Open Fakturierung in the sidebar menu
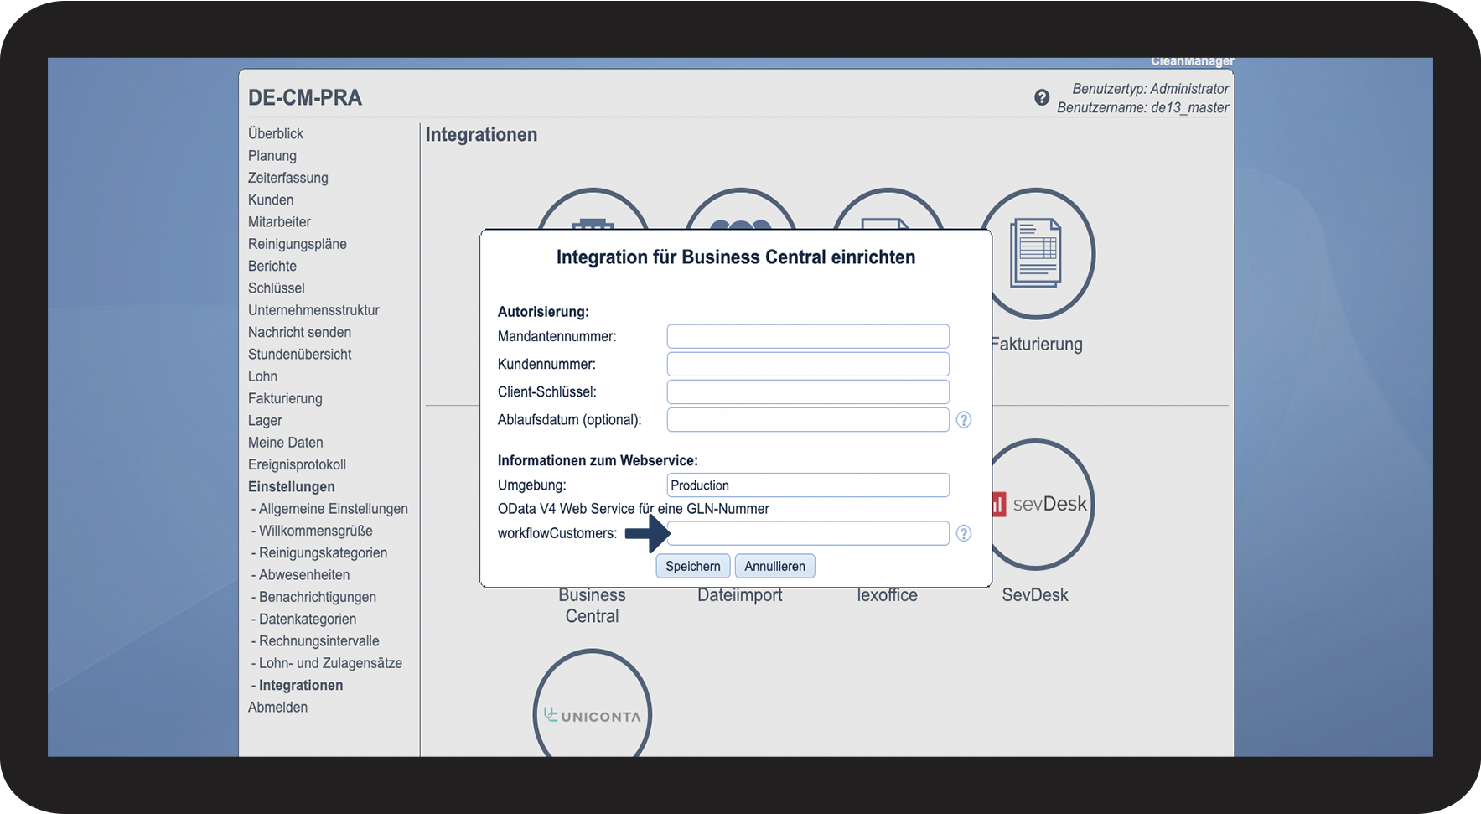Screen dimensions: 1481x814 (285, 398)
